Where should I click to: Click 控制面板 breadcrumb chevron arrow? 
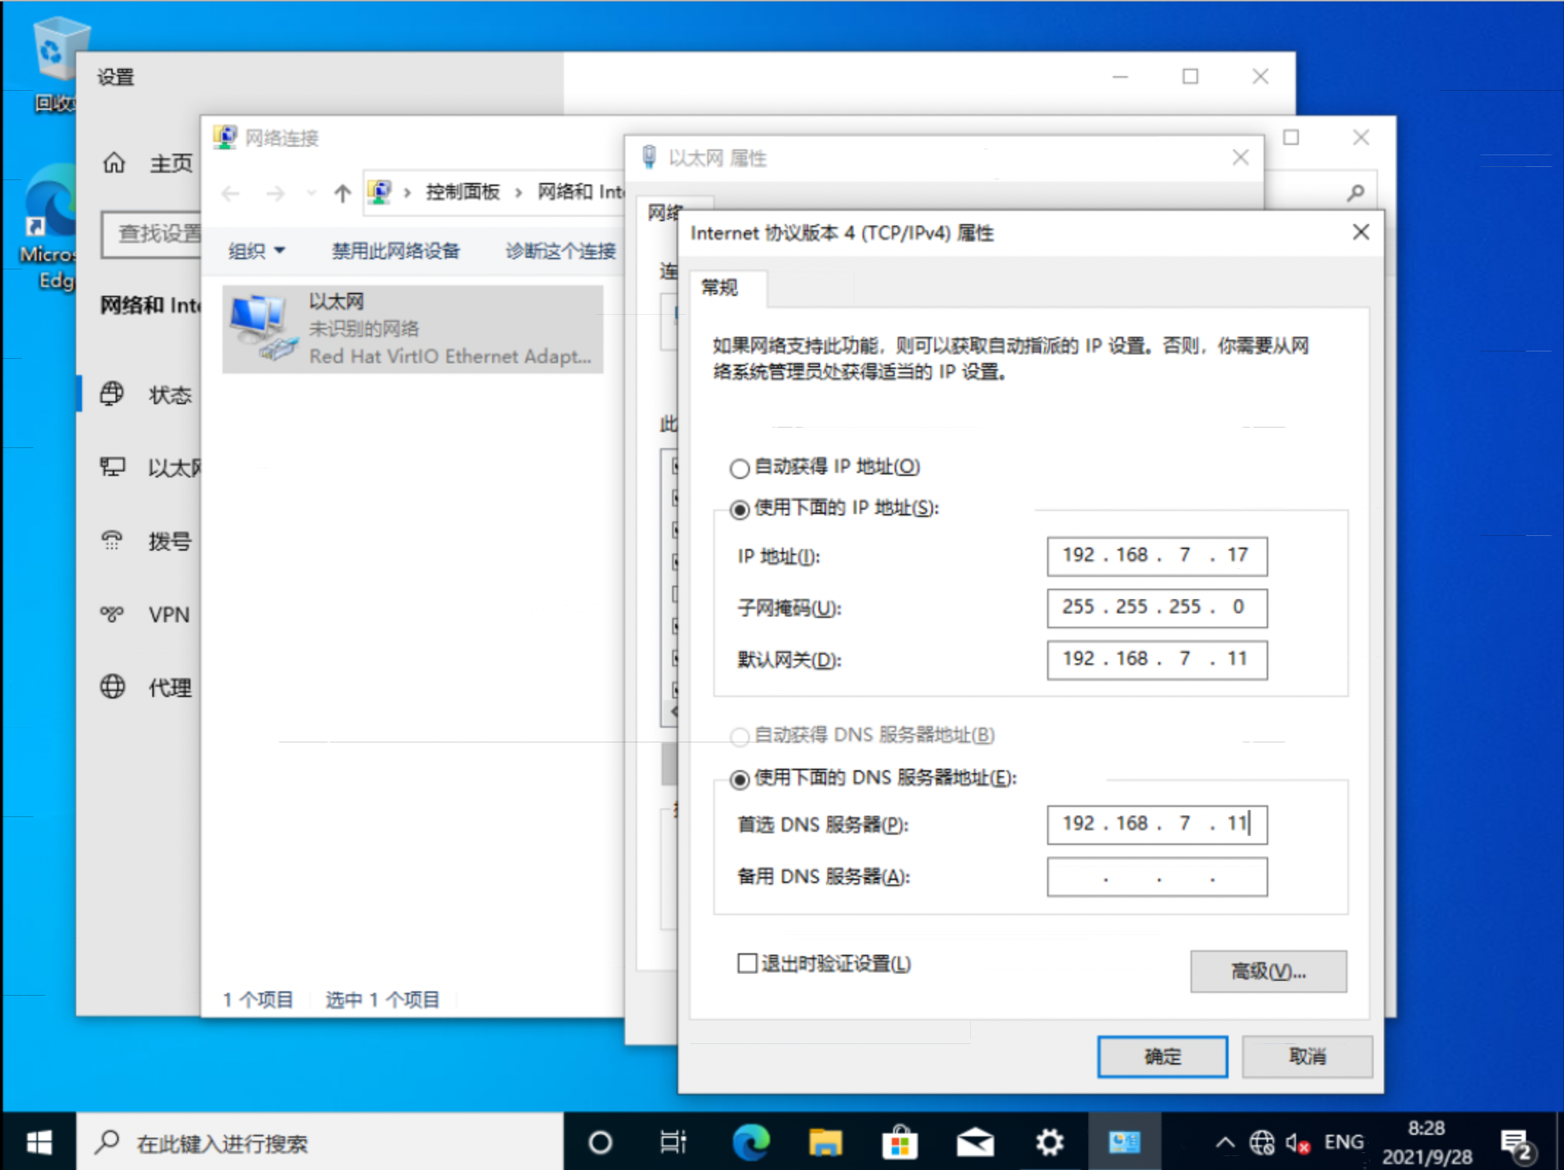[518, 193]
